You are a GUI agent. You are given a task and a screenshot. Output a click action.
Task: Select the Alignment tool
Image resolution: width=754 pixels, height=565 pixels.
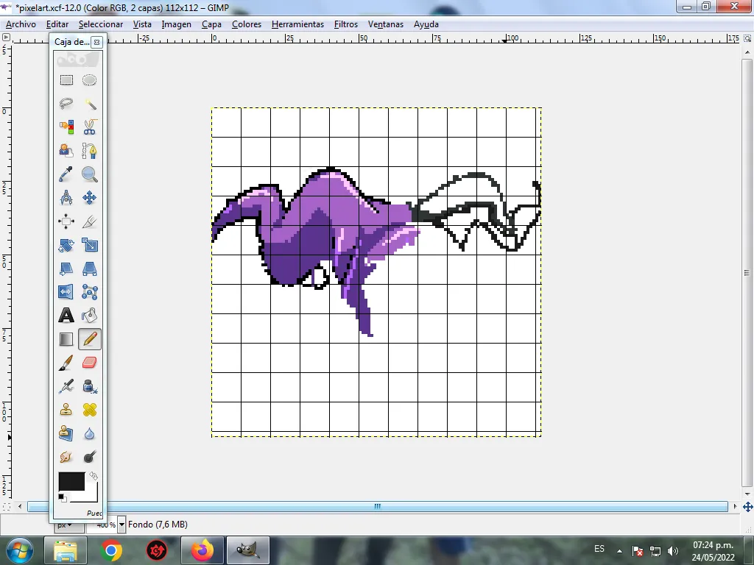pyautogui.click(x=66, y=221)
